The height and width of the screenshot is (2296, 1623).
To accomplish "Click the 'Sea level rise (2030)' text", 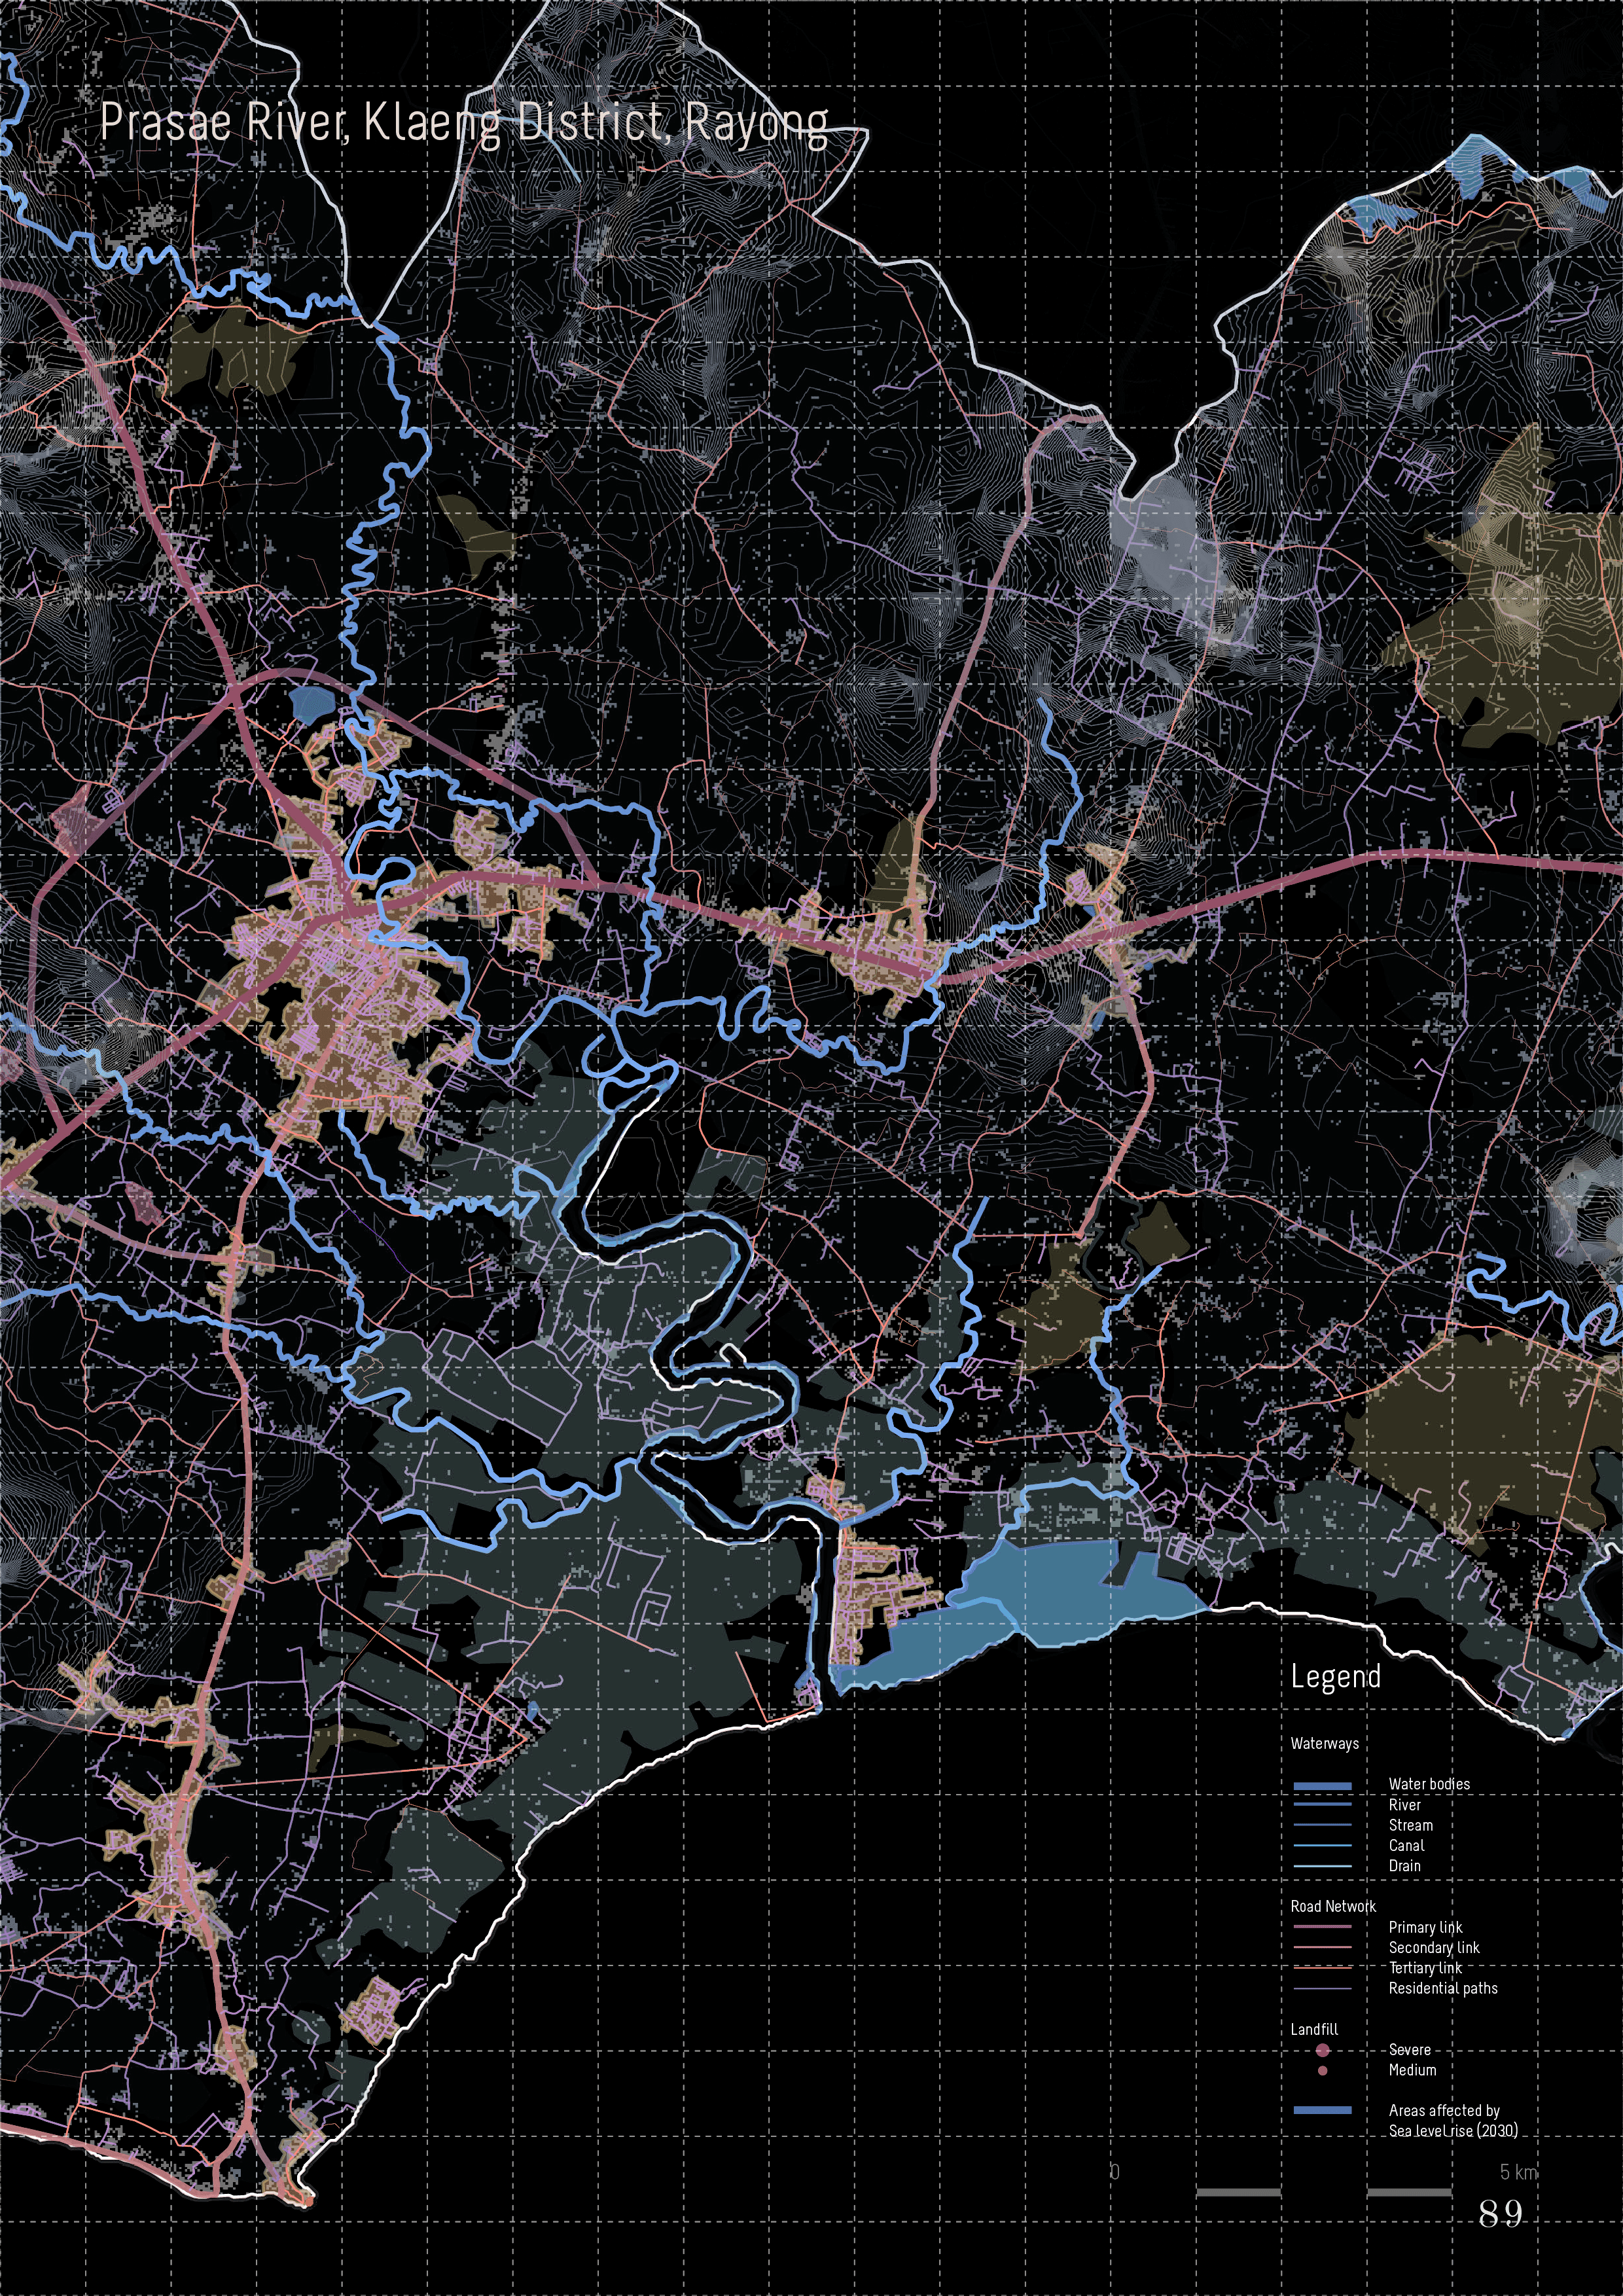I will click(1453, 2130).
